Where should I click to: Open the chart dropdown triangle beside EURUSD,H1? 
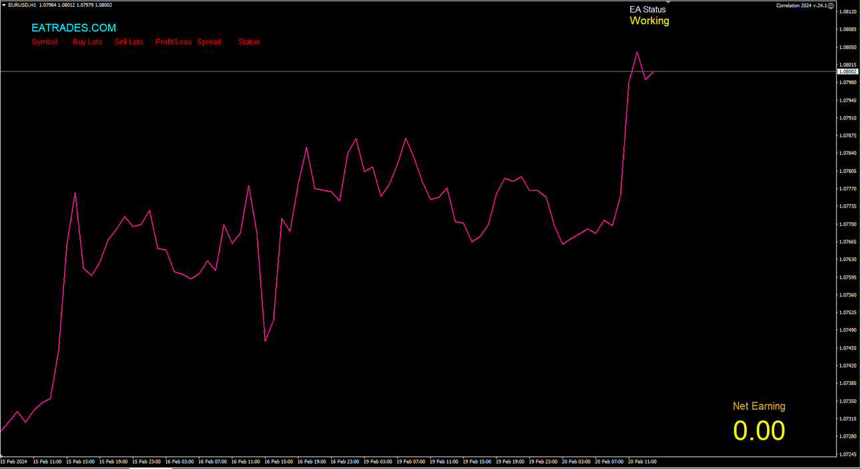pos(4,5)
